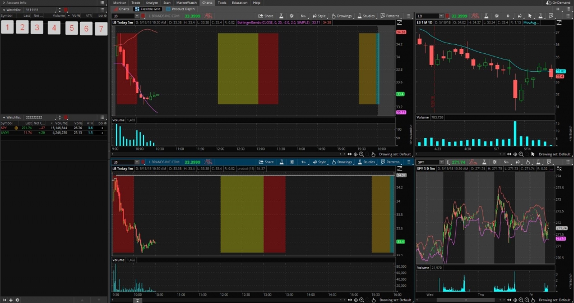Select pointer drawing tool on LB daily chart
The height and width of the screenshot is (303, 574).
click(x=530, y=16)
